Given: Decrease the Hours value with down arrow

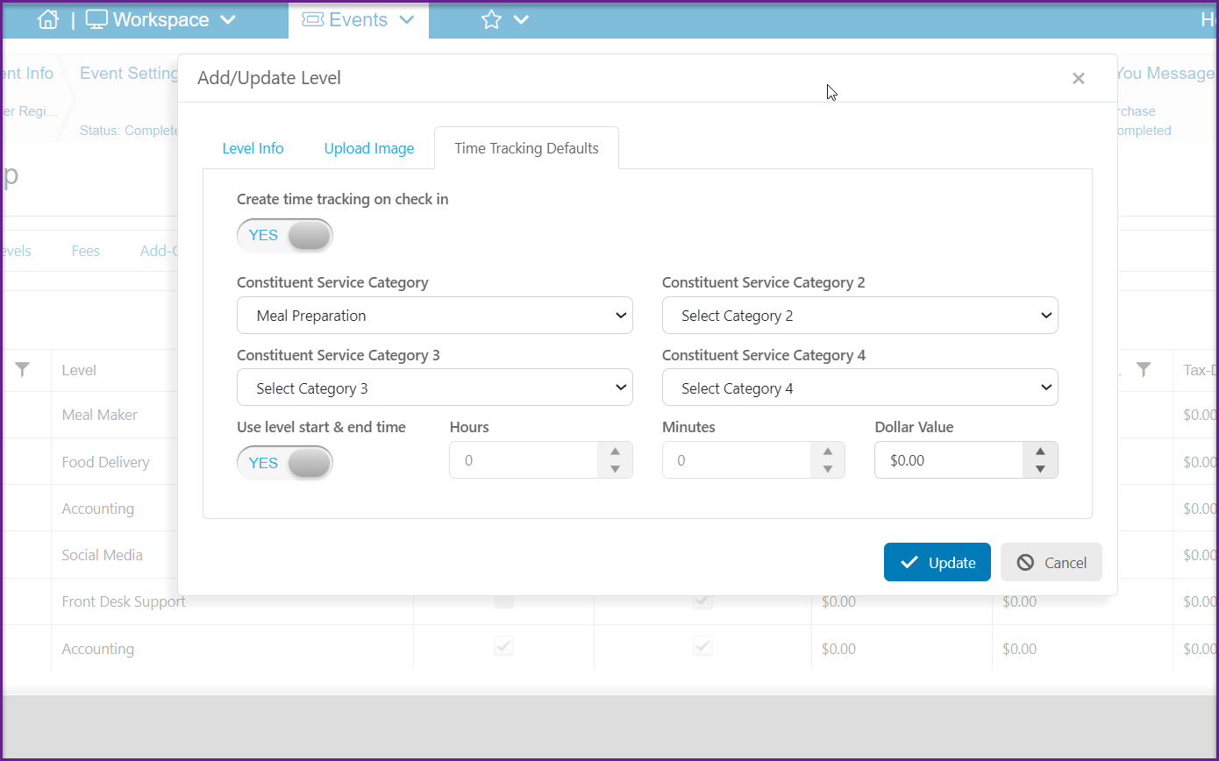Looking at the screenshot, I should point(615,469).
